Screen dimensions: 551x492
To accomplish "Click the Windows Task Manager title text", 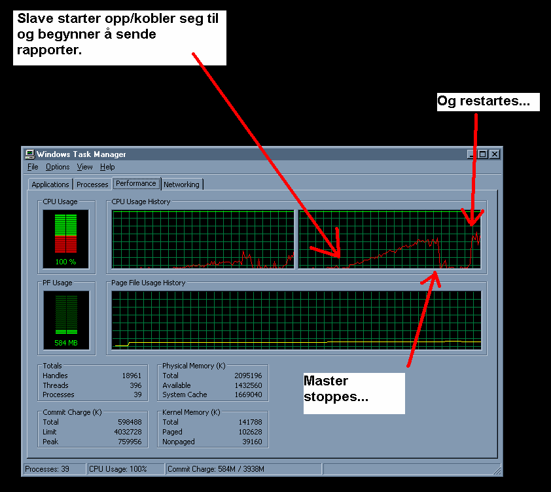I will click(81, 154).
